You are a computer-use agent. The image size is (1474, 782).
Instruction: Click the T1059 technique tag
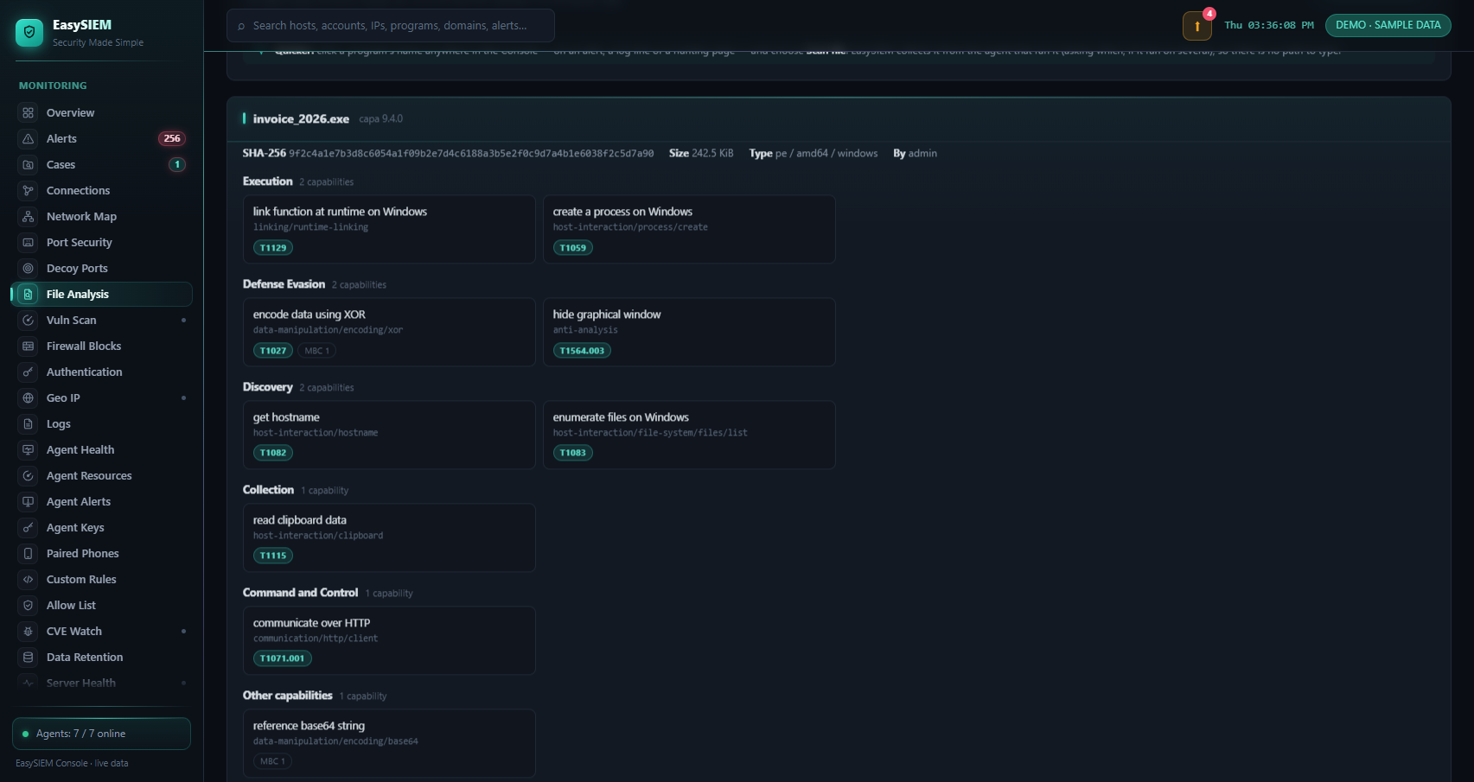[x=573, y=248]
